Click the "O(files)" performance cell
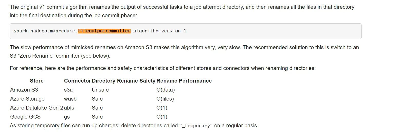Image resolution: width=398 pixels, height=135 pixels. tap(165, 99)
